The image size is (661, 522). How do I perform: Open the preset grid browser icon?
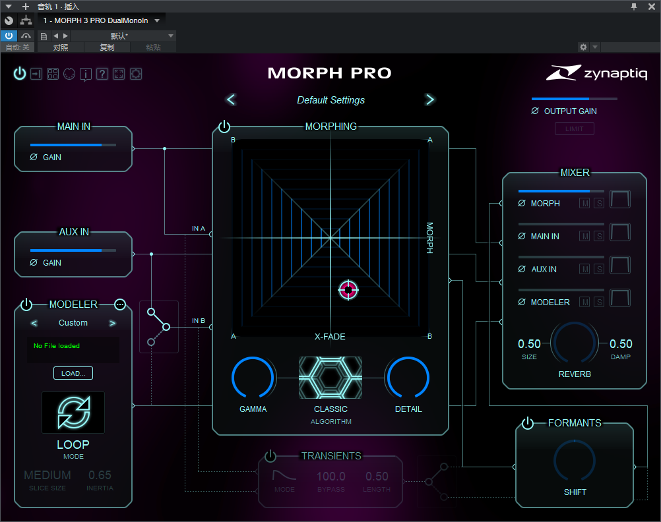coord(53,74)
